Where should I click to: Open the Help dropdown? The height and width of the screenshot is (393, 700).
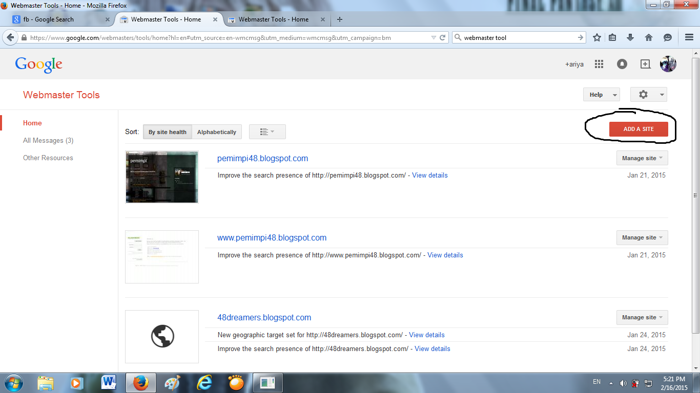coord(602,95)
